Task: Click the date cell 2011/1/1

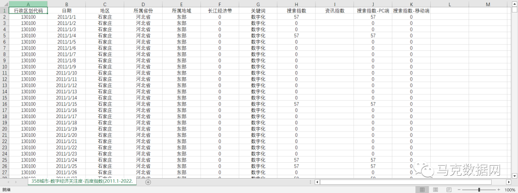Action: (x=66, y=17)
